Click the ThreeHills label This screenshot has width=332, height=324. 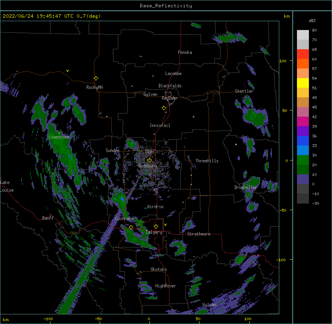tap(207, 161)
